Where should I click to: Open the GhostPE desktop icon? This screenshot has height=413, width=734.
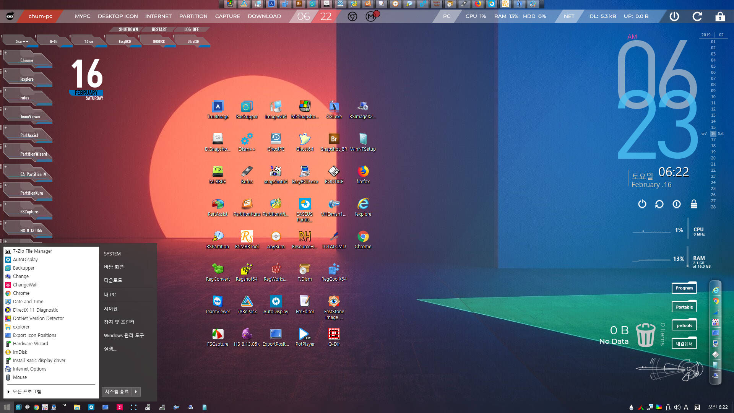(276, 142)
